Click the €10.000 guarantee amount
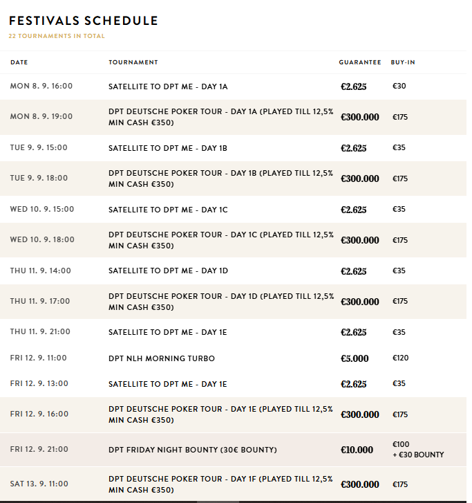 (x=357, y=450)
